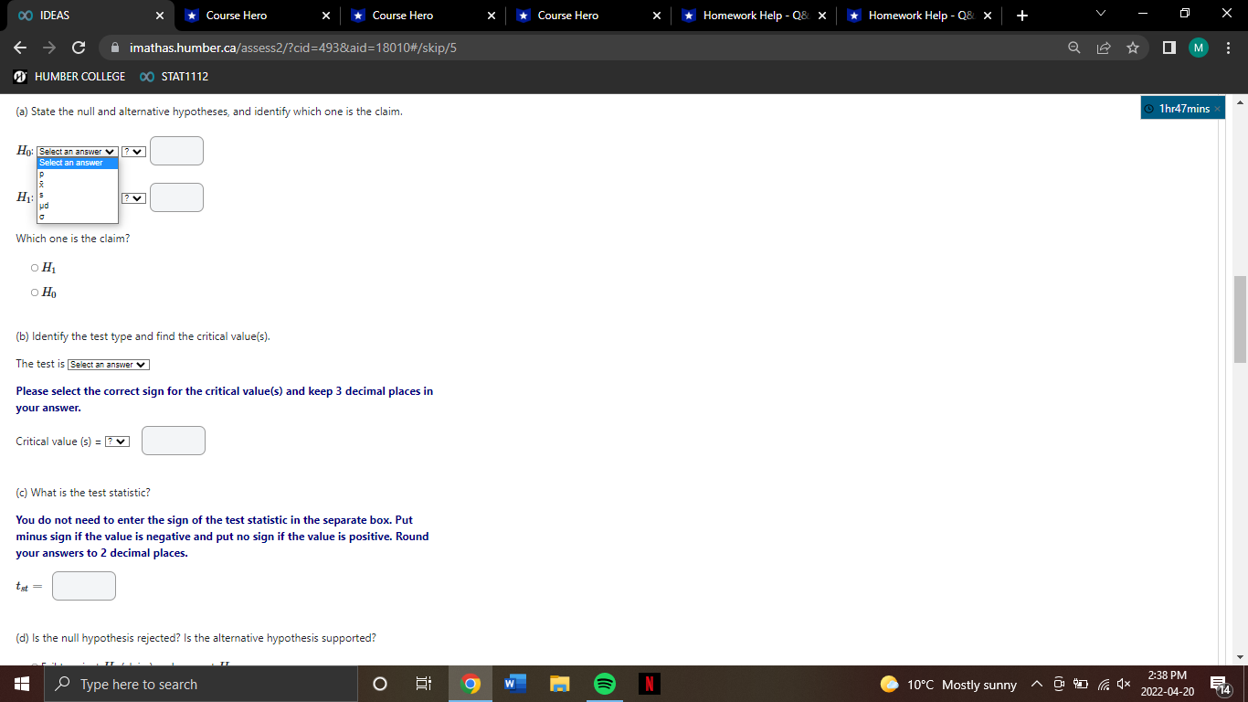Image resolution: width=1248 pixels, height=702 pixels.
Task: Click the zoom magnifier icon in address bar
Action: [1074, 48]
